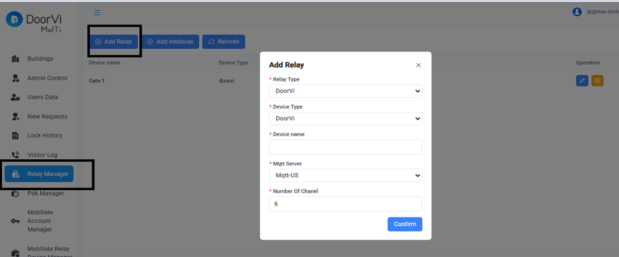The width and height of the screenshot is (619, 257).
Task: Click the Add Intelbras button
Action: 171,42
